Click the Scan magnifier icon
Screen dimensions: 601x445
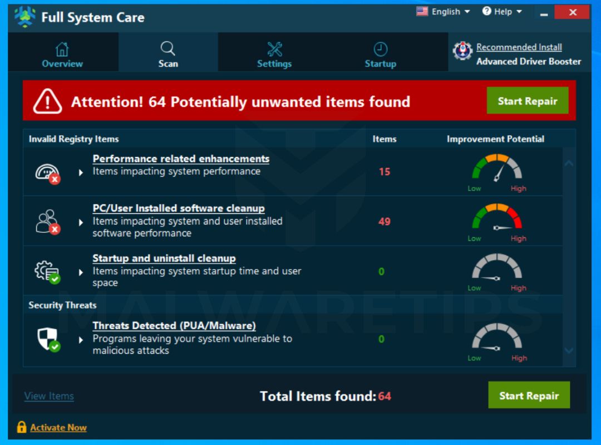(x=168, y=48)
